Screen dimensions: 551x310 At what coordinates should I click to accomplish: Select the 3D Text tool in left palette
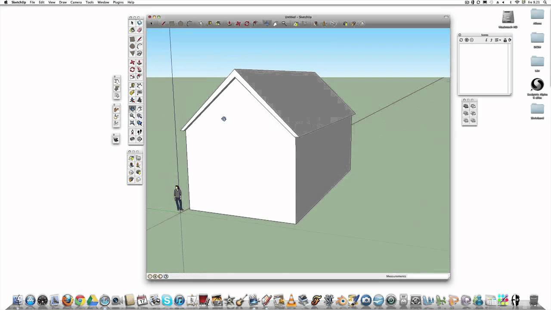pos(139,99)
